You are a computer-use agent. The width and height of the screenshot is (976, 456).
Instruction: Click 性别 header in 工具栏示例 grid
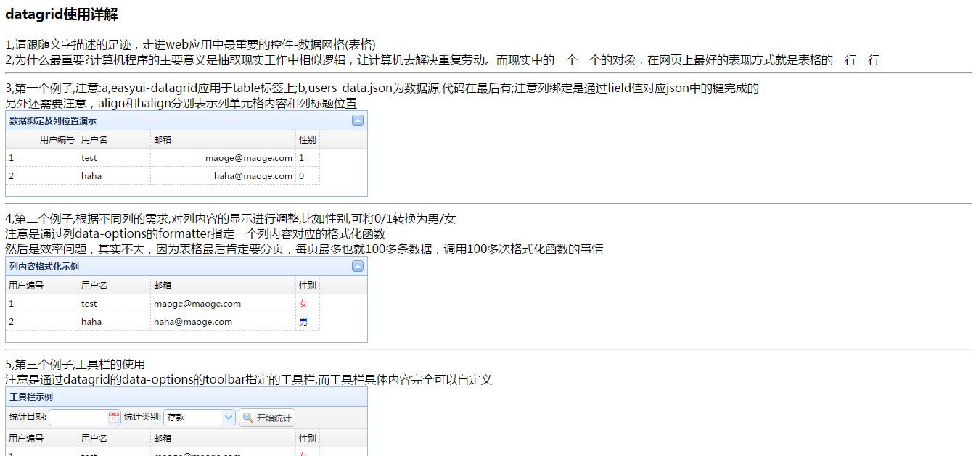tap(308, 438)
